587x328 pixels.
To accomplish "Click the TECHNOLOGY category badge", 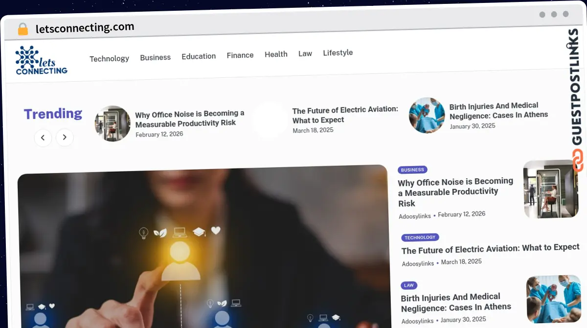I will coord(420,237).
